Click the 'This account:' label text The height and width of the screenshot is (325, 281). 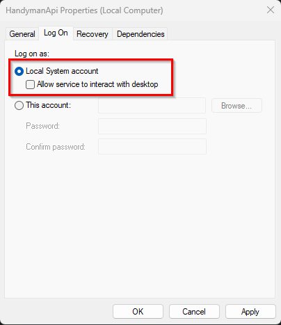[x=49, y=105]
